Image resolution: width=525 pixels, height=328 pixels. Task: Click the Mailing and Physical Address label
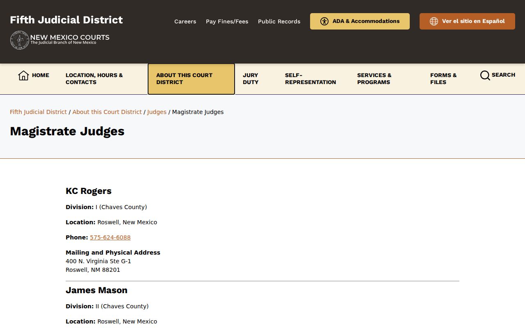[x=113, y=253]
